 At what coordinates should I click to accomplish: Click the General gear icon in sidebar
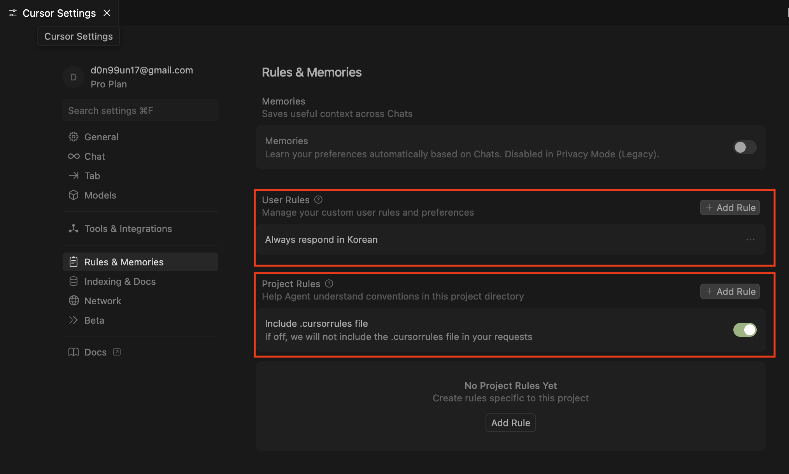(x=74, y=137)
